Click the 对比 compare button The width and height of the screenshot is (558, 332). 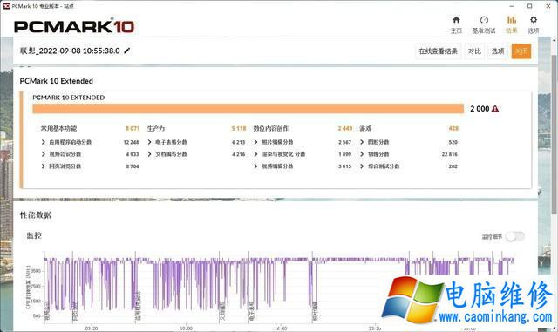pos(474,51)
